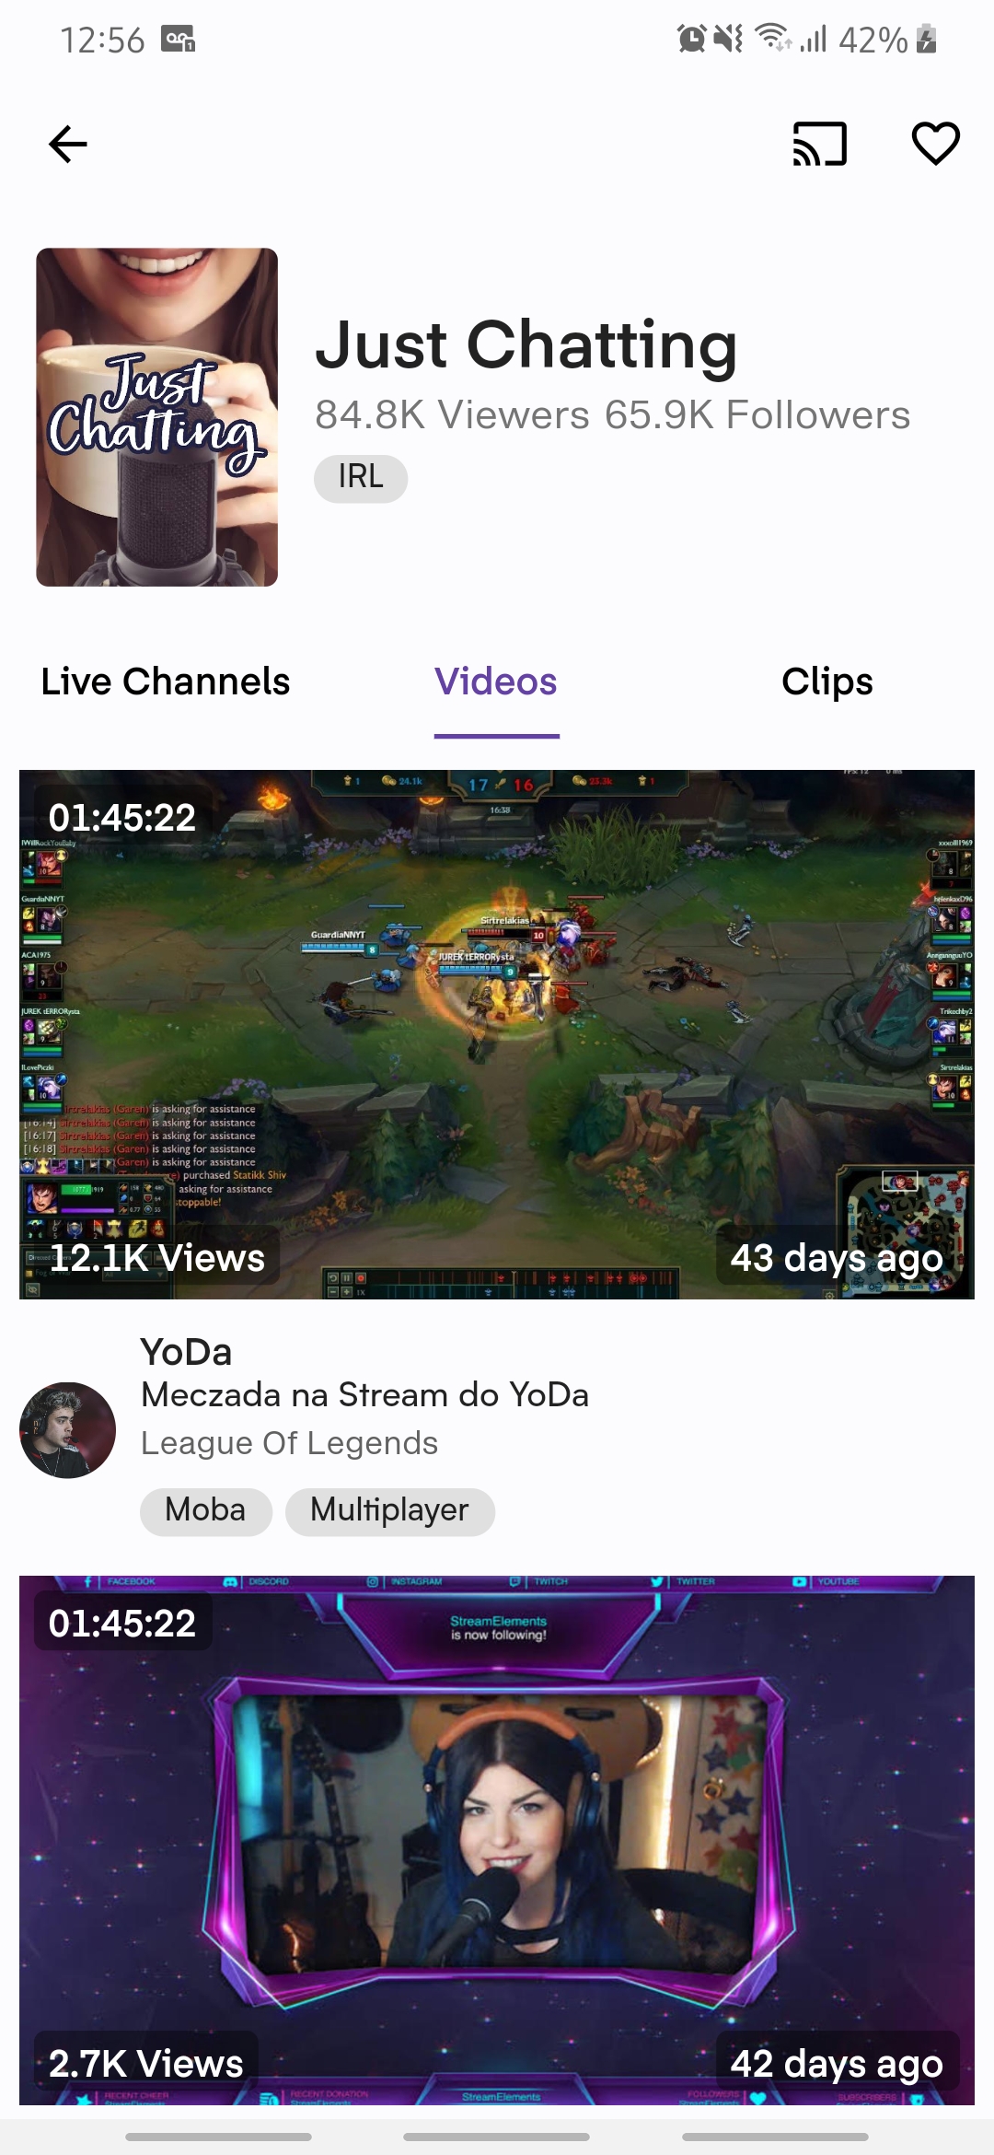Image resolution: width=994 pixels, height=2155 pixels.
Task: Toggle the heart follow icon
Action: click(x=935, y=144)
